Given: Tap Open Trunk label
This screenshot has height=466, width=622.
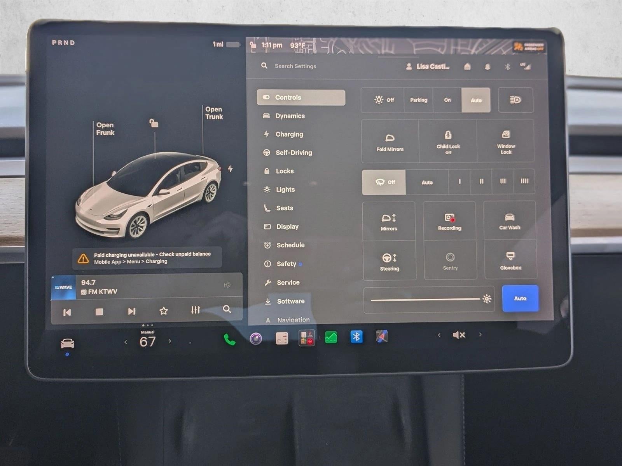Looking at the screenshot, I should 214,113.
